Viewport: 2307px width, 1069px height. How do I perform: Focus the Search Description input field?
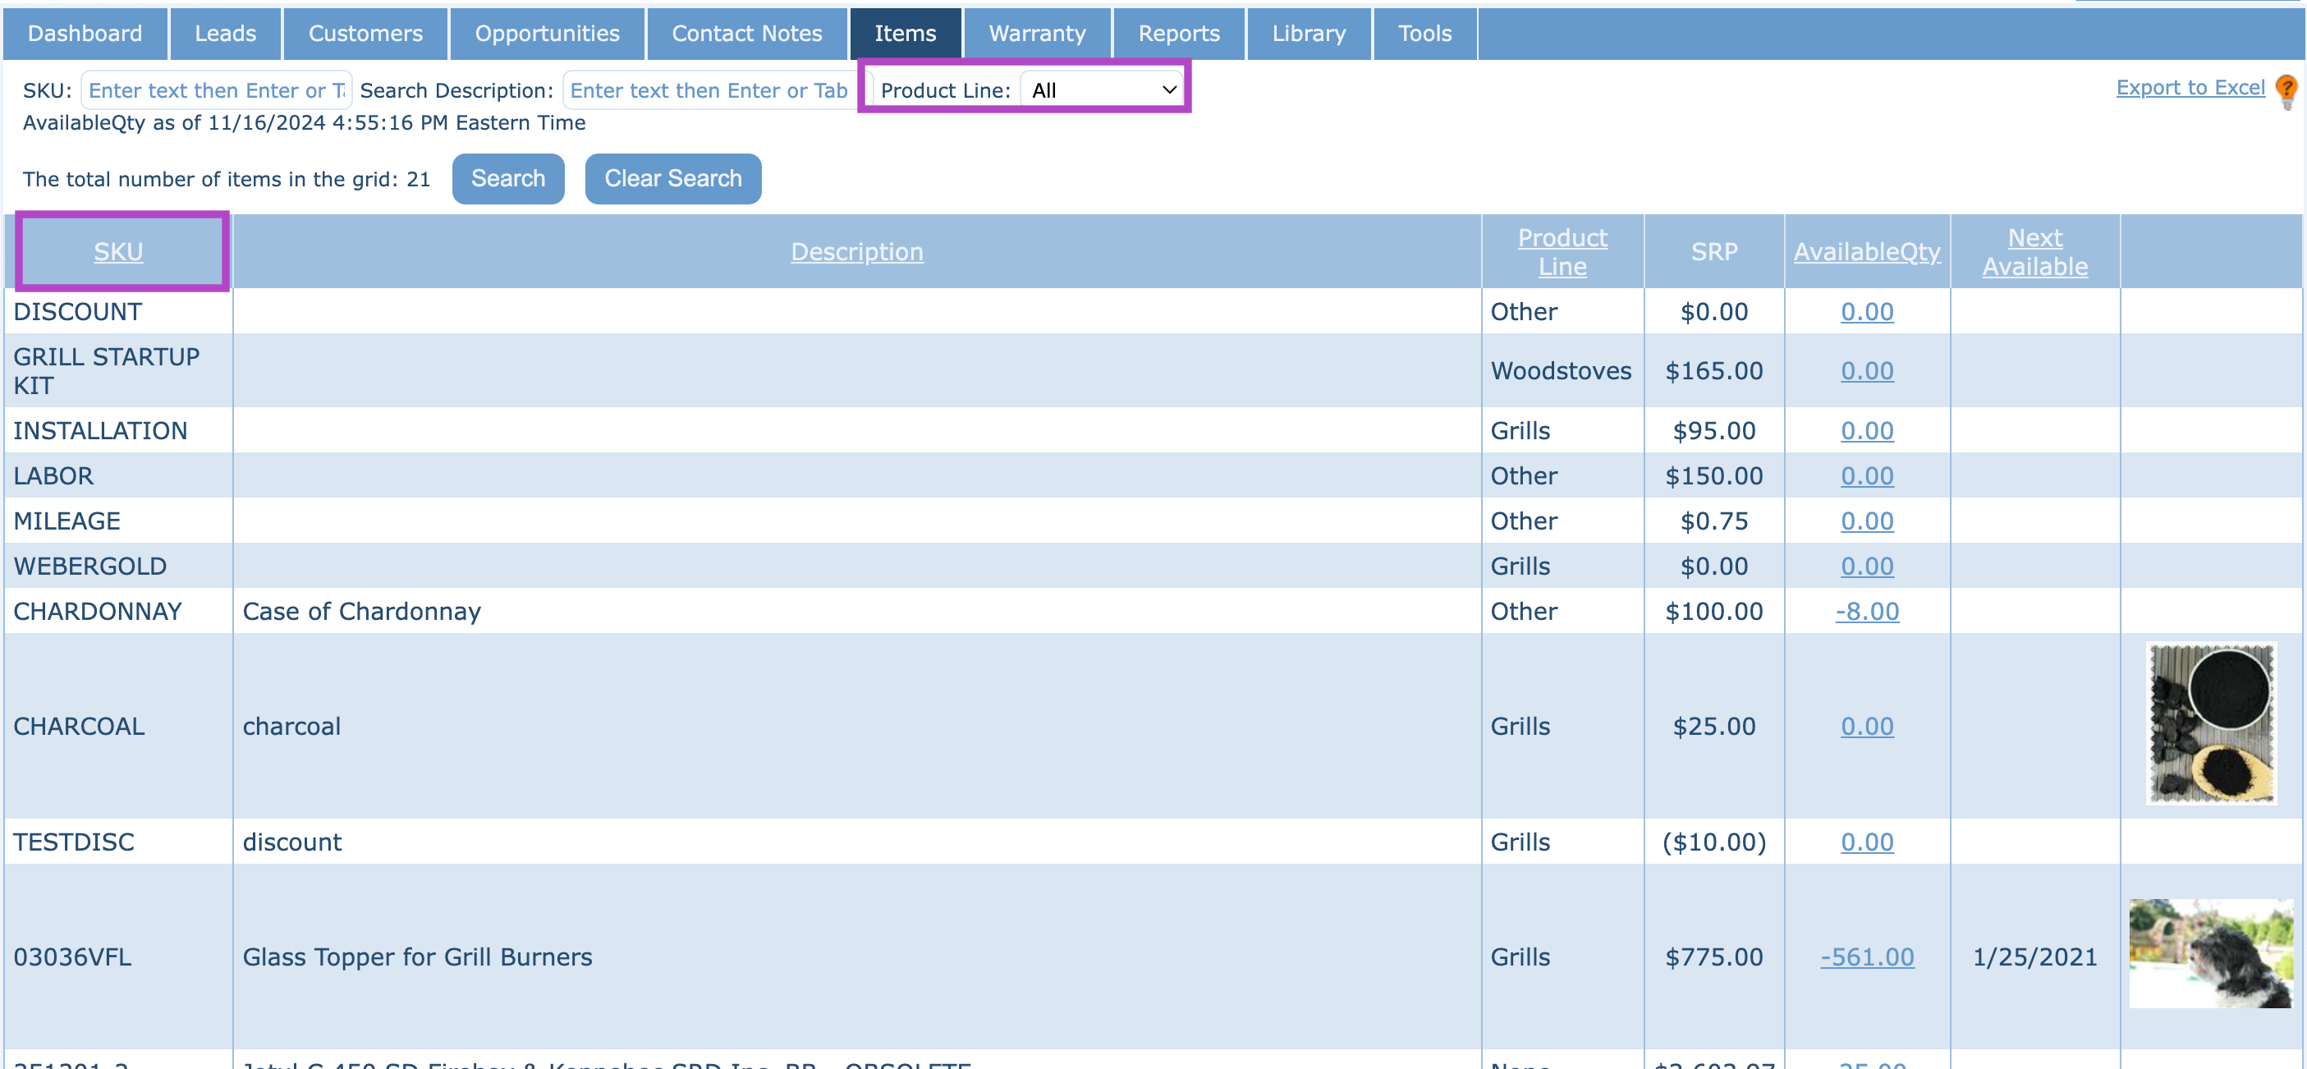tap(711, 90)
